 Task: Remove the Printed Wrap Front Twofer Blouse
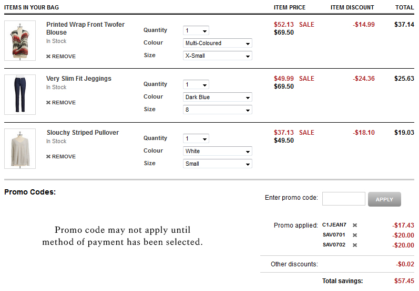61,57
